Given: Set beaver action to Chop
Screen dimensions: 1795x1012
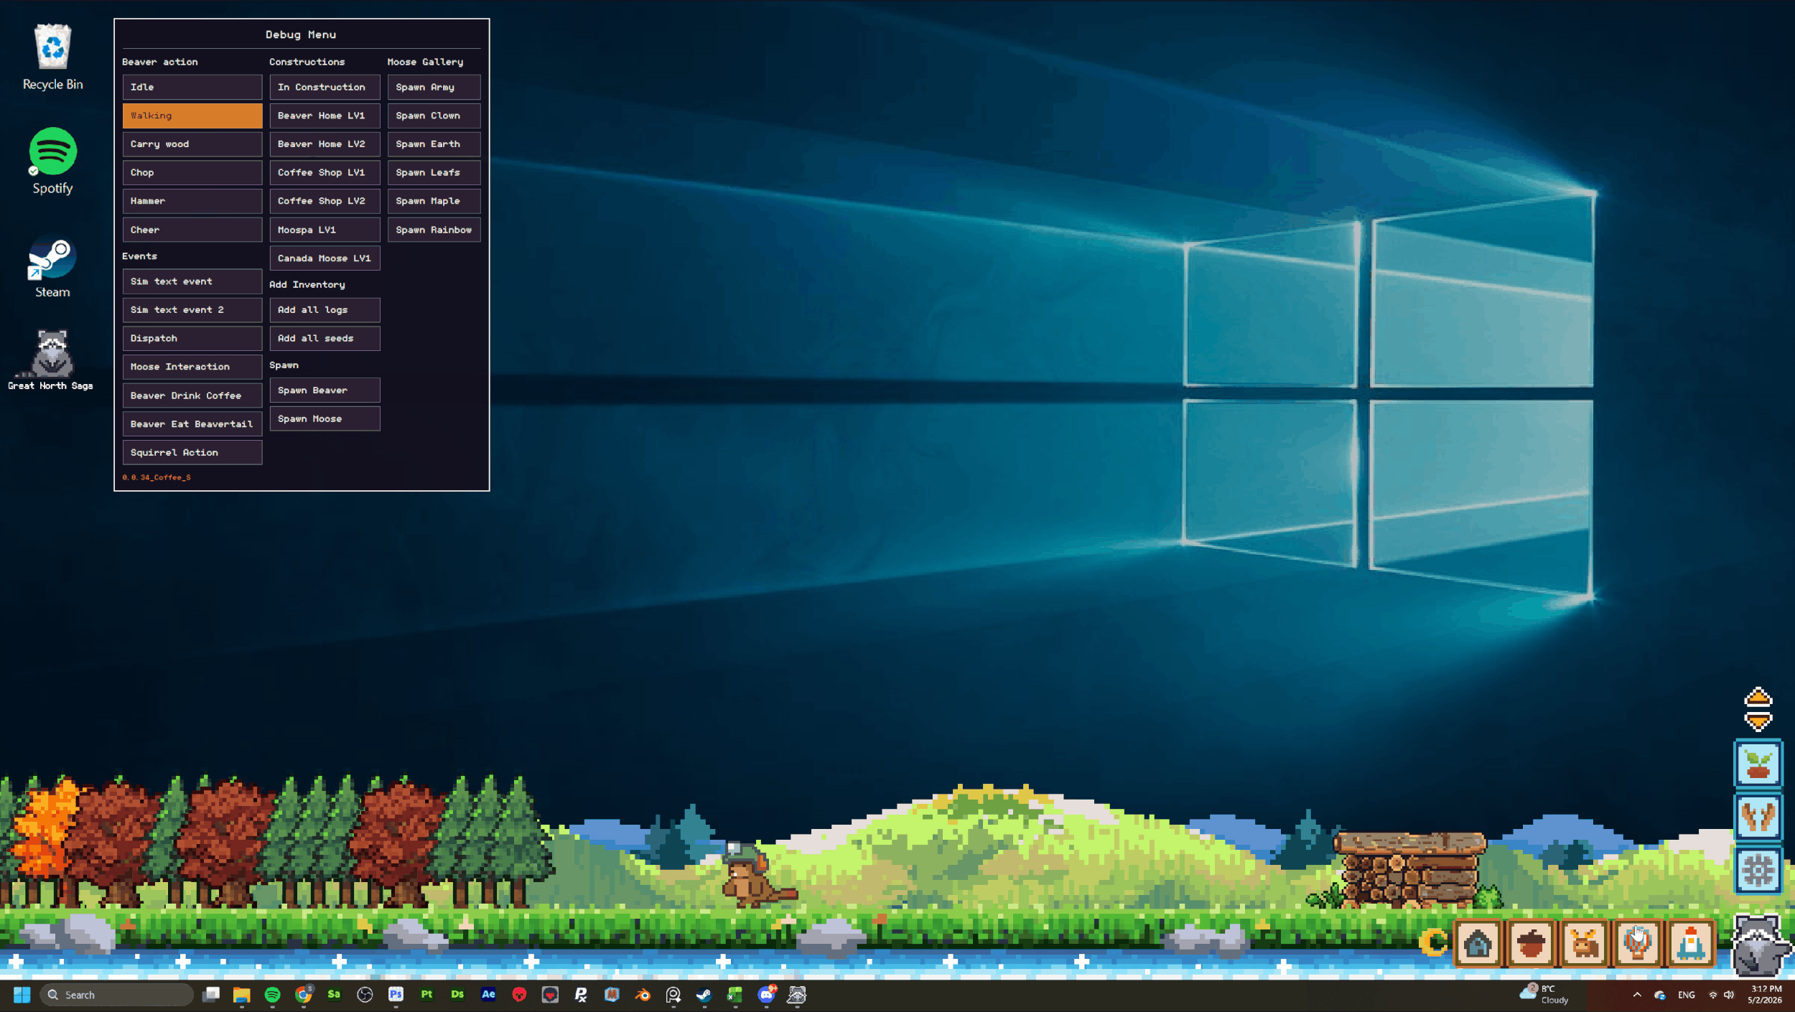Looking at the screenshot, I should [x=192, y=172].
